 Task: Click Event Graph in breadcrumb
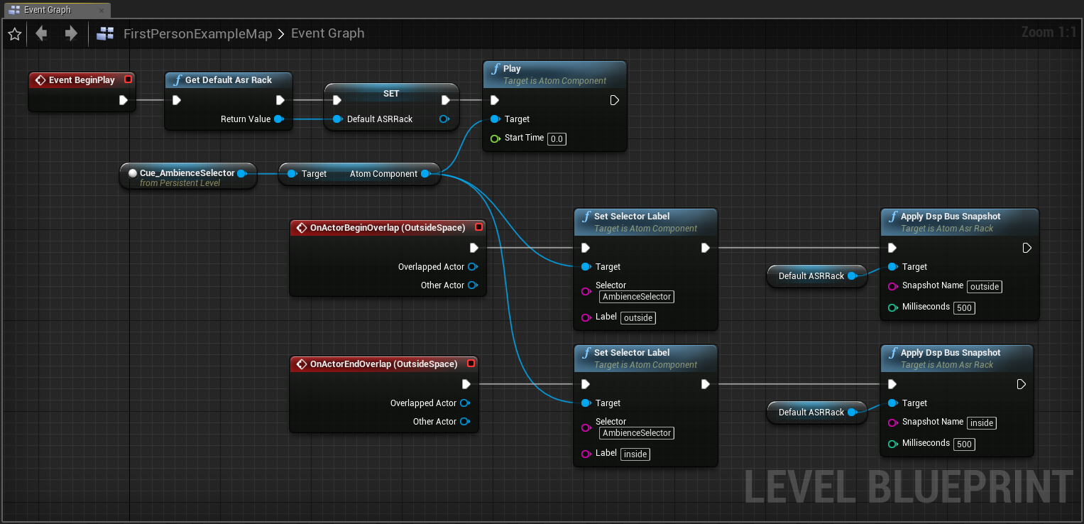click(x=328, y=33)
